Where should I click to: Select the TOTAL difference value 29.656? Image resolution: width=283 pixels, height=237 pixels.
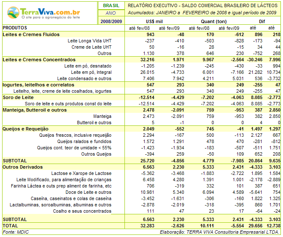pyautogui.click(x=255, y=226)
